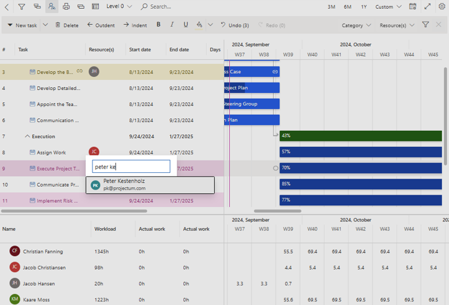Viewport: 449px width, 305px height.
Task: Click the back chevron arrow
Action: point(7,7)
